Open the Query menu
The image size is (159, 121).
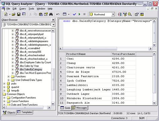point(22,9)
